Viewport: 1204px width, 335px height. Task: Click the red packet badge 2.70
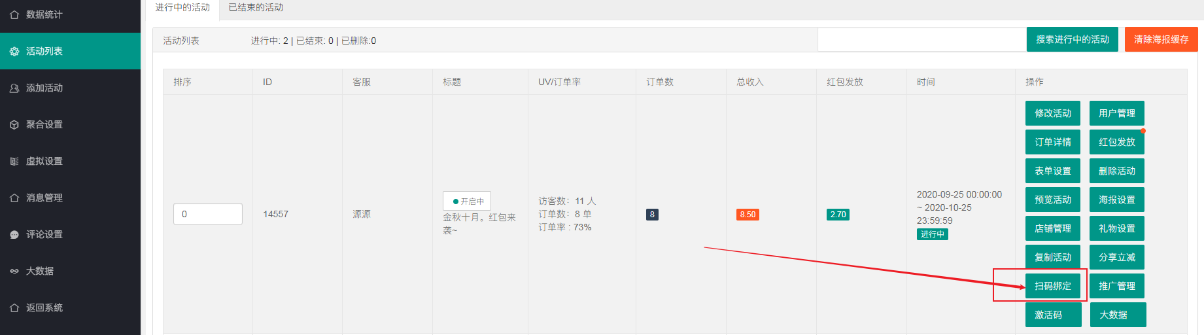pyautogui.click(x=838, y=215)
